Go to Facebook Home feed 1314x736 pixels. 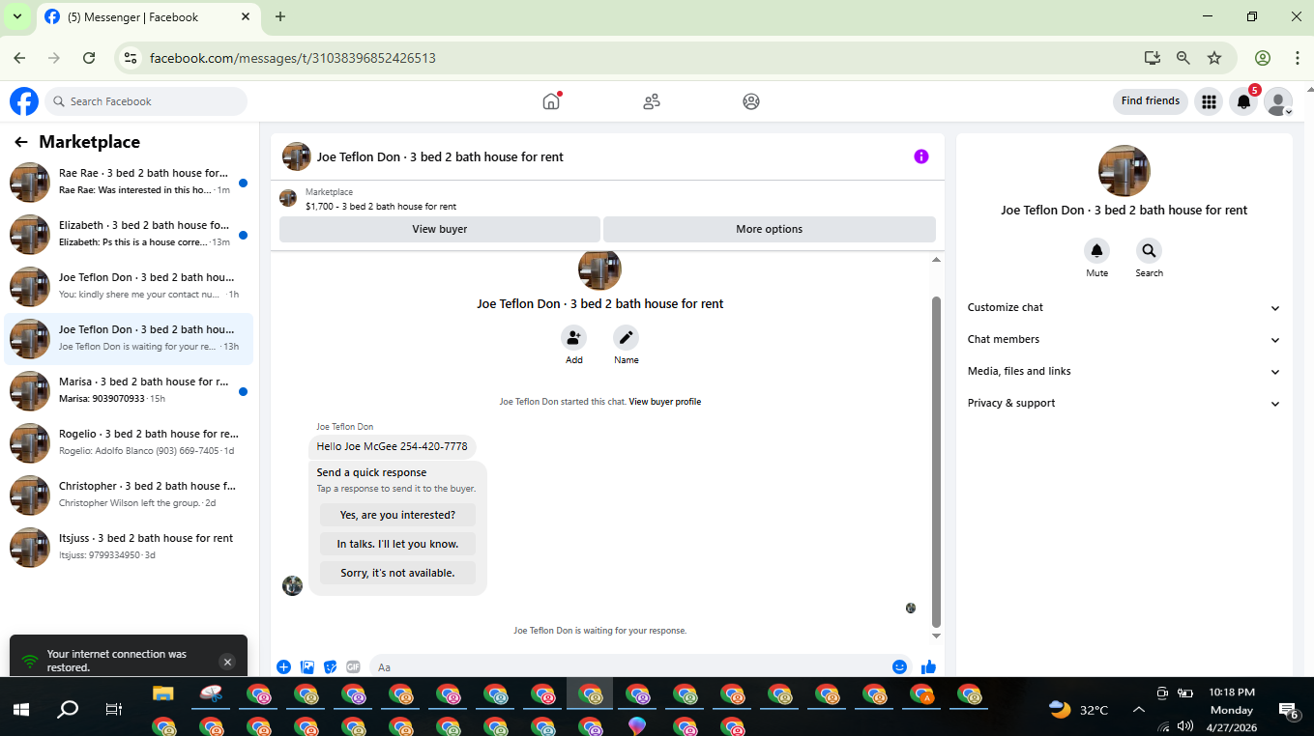(x=551, y=101)
